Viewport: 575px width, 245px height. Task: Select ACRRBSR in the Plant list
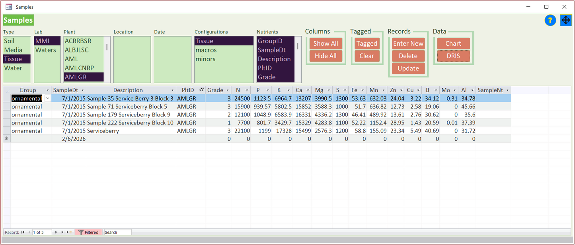[84, 41]
